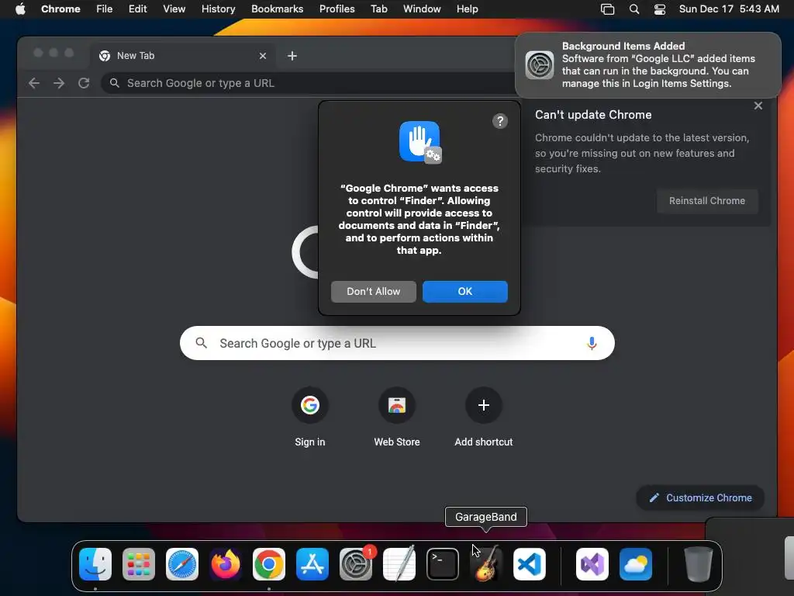Open the Tab menu
This screenshot has height=596, width=794.
pyautogui.click(x=378, y=9)
